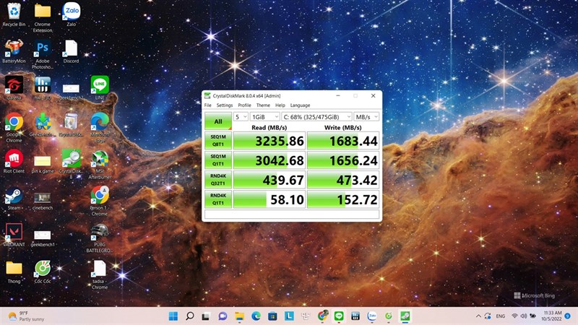Image resolution: width=578 pixels, height=325 pixels.
Task: Click the 1683.44 write result value
Action: click(x=343, y=141)
